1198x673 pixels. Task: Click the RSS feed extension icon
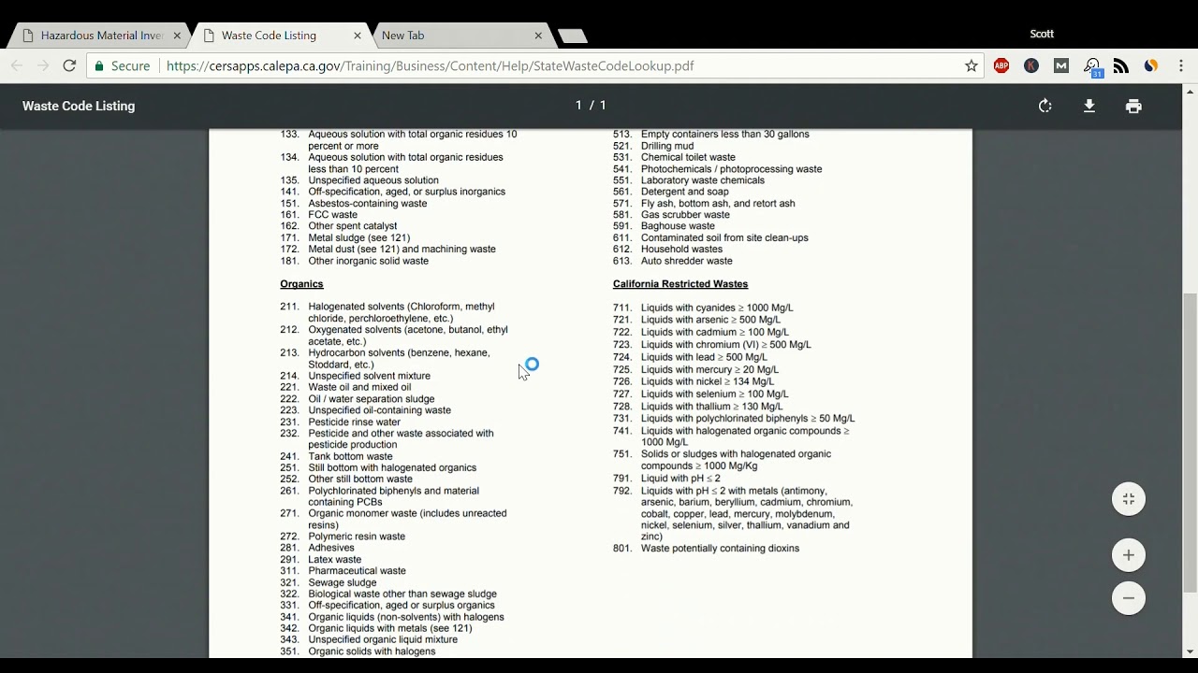[x=1121, y=65]
